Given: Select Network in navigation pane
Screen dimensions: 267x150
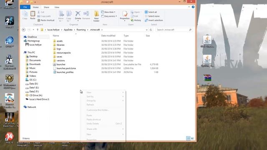Looking at the screenshot, I should [x=32, y=107].
